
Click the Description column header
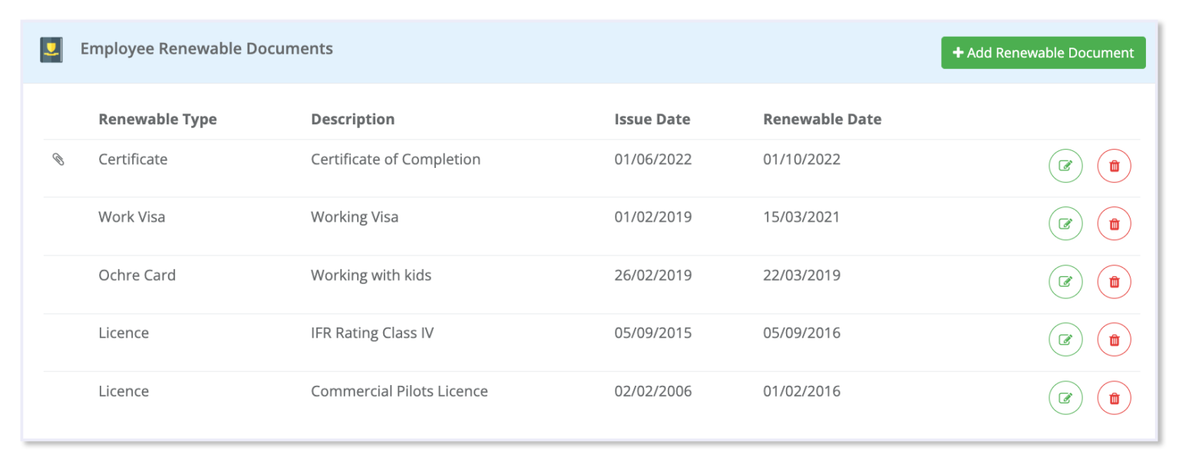(352, 120)
